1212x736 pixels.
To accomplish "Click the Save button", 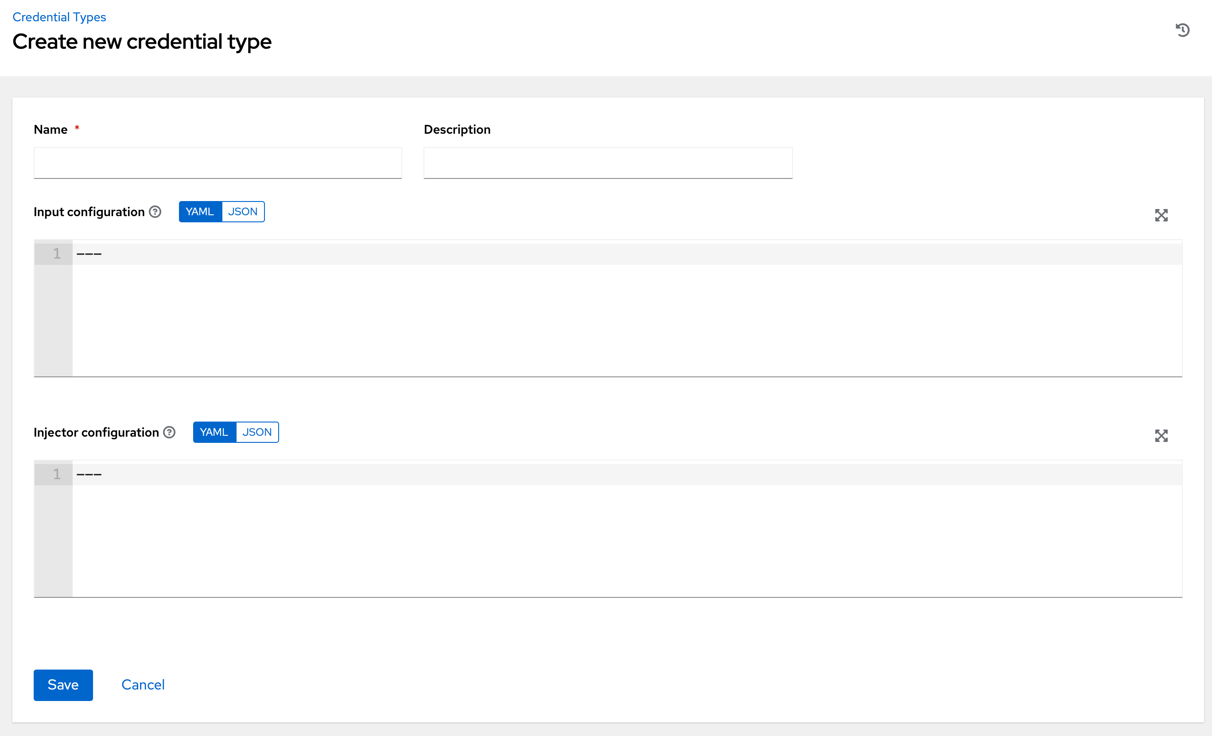I will click(x=62, y=684).
